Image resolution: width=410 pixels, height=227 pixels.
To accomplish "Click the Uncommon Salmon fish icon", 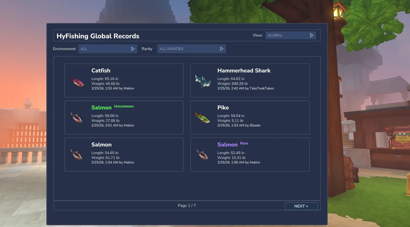I will [76, 118].
